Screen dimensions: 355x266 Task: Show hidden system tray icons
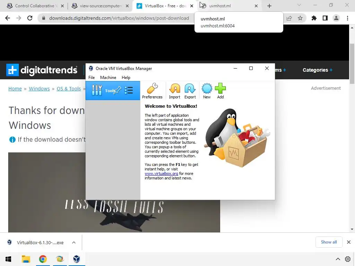pos(338,259)
